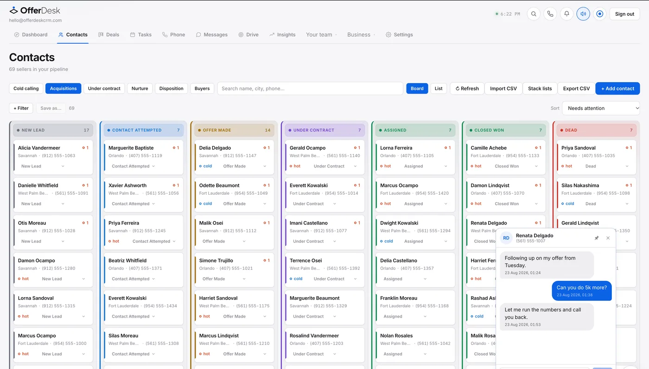Click the DEAD column header
The height and width of the screenshot is (369, 649).
[597, 130]
